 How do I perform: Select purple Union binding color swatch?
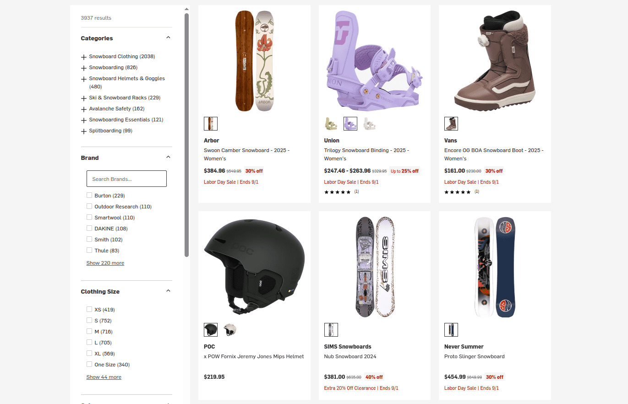tap(350, 124)
